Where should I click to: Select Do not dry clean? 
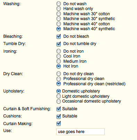coord(59,74)
